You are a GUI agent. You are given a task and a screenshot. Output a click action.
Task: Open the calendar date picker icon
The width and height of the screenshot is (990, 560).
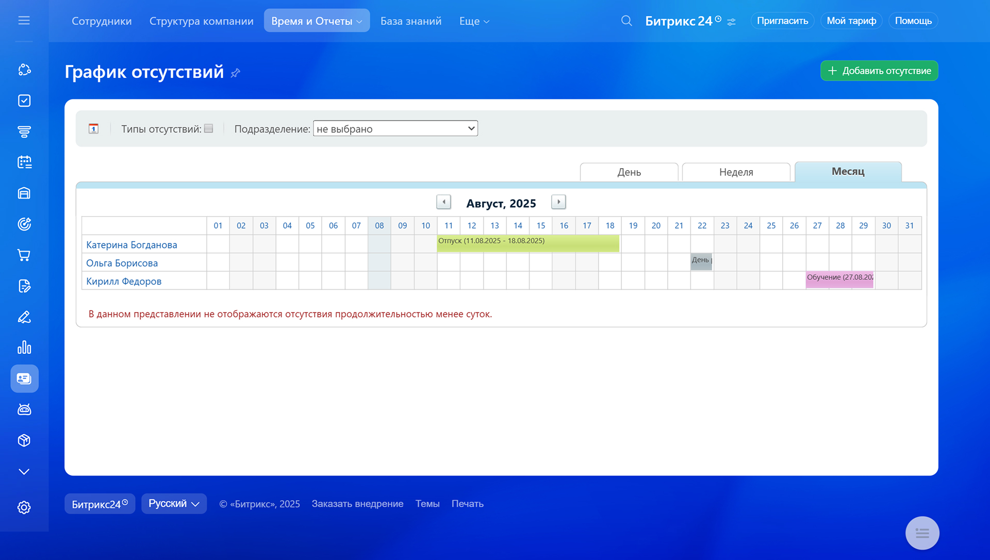[x=93, y=129]
